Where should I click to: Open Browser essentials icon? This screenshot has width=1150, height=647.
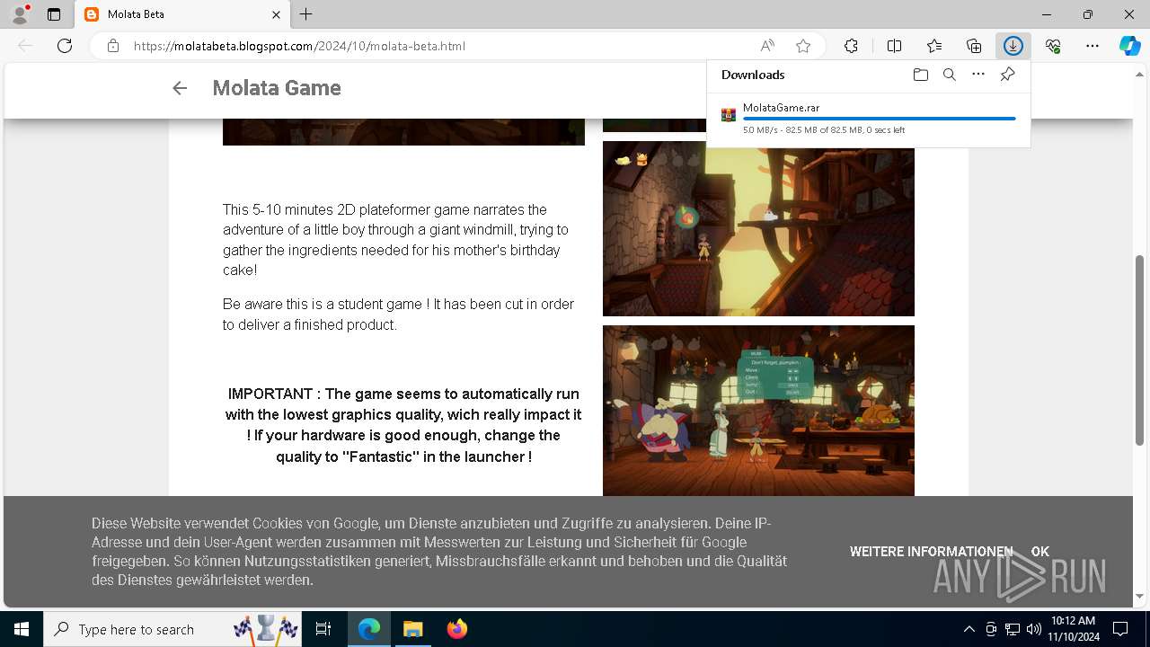[x=1053, y=46]
